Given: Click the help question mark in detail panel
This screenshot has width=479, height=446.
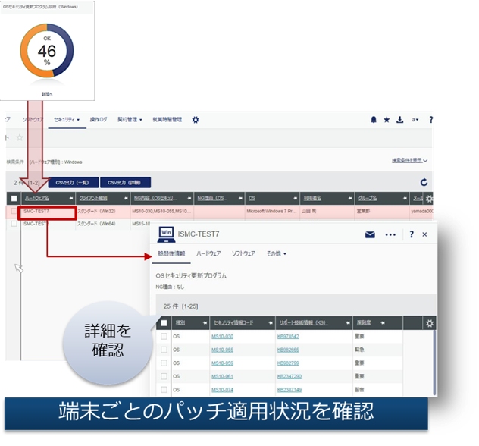Looking at the screenshot, I should (412, 234).
